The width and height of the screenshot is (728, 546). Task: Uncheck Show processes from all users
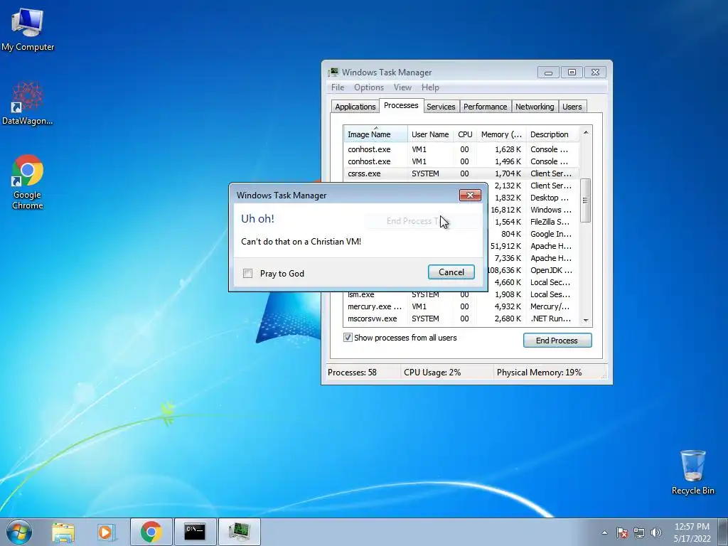[348, 338]
